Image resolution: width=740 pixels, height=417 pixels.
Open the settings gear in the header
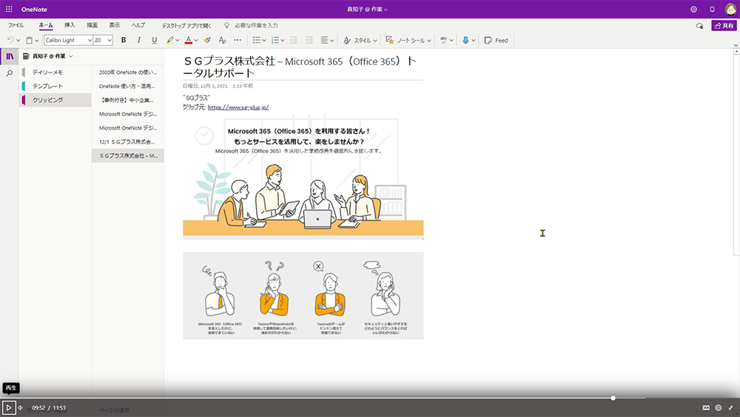coord(693,9)
